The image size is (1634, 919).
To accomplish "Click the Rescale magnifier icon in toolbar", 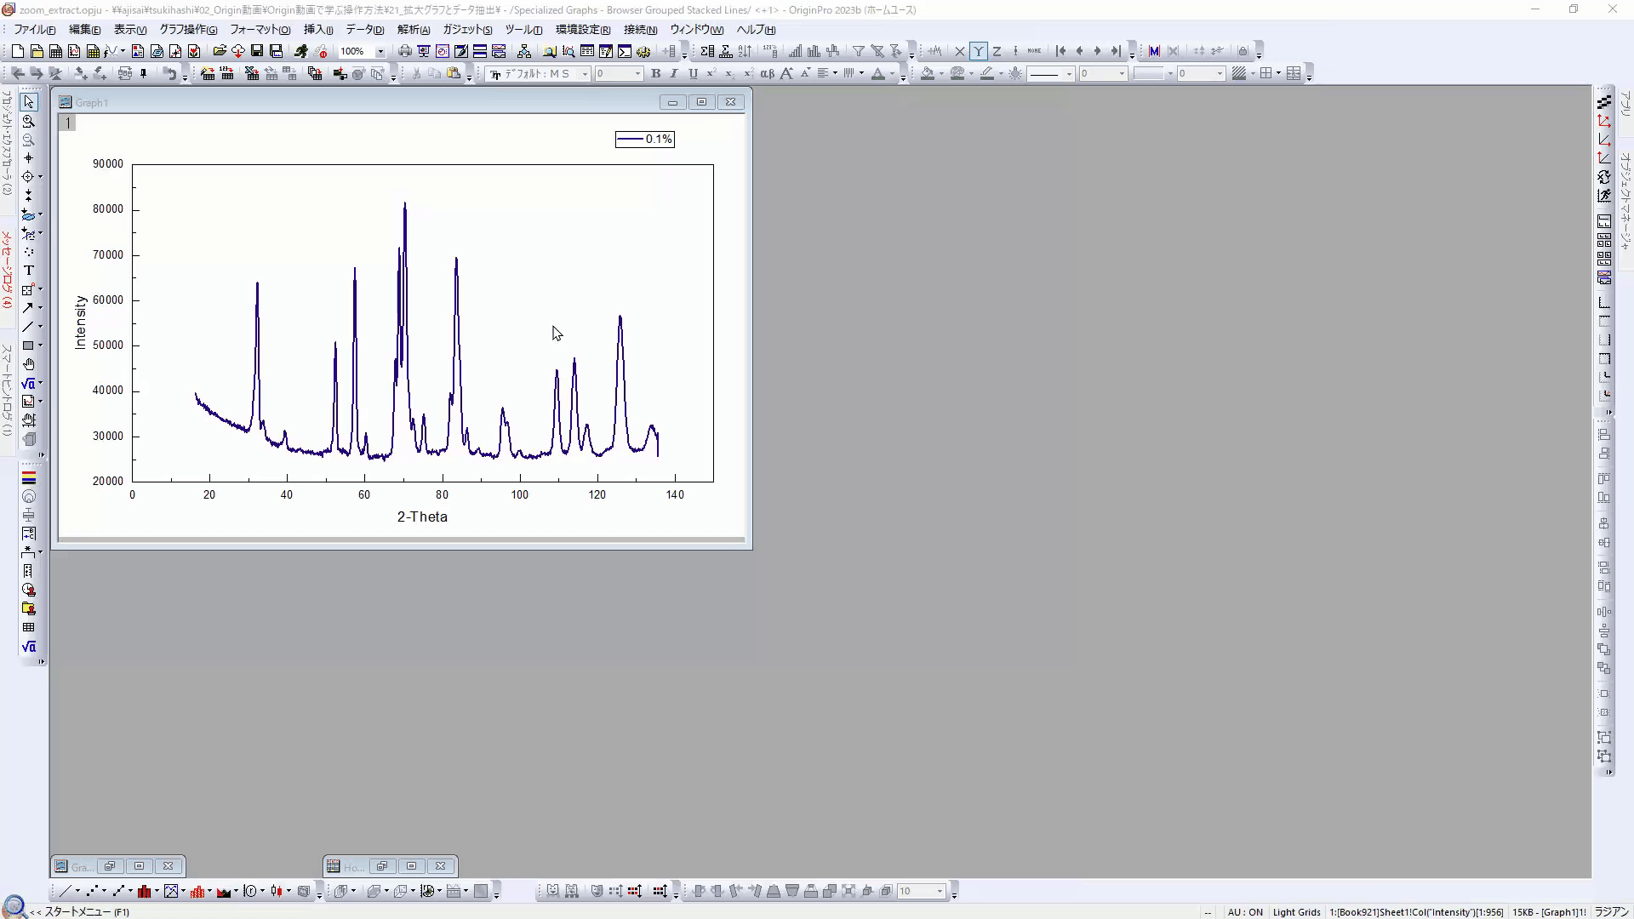I will (568, 51).
